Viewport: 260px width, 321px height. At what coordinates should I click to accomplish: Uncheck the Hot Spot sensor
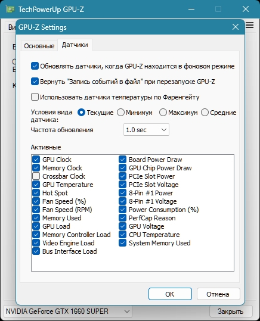(36, 193)
